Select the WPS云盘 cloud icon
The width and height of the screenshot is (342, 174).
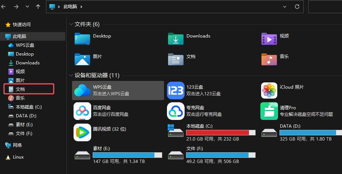coord(82,90)
